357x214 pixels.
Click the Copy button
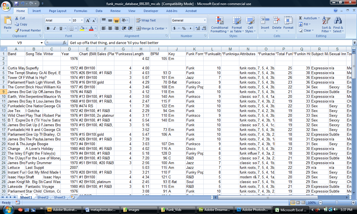[21, 24]
